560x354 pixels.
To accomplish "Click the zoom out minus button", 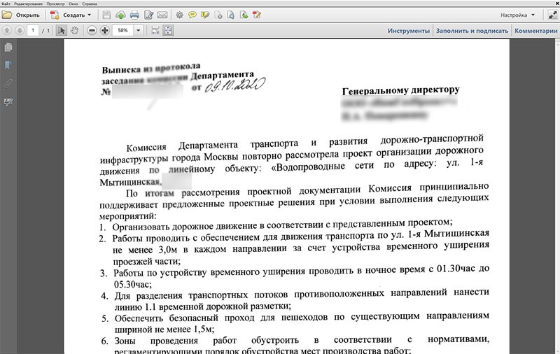I will pos(92,30).
